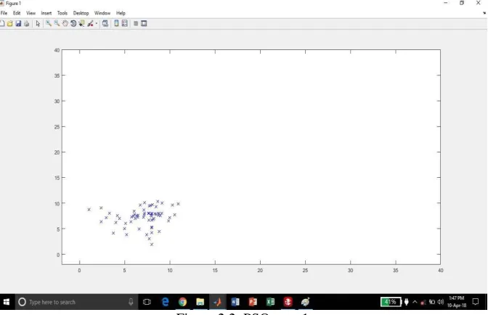
Task: Click the scatter plot axes area
Action: click(x=251, y=157)
